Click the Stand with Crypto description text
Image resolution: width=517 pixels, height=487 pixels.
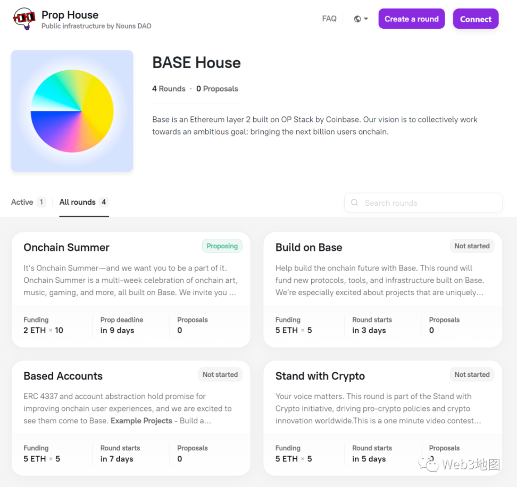pyautogui.click(x=378, y=408)
